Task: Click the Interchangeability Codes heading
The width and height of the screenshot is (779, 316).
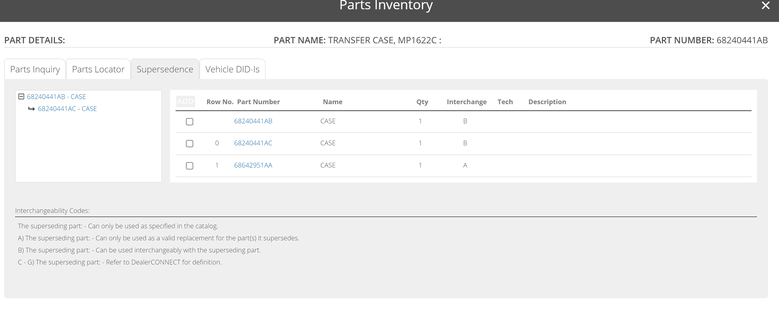Action: click(x=52, y=211)
